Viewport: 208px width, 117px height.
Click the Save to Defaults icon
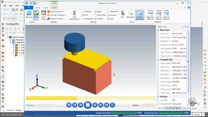click(159, 15)
